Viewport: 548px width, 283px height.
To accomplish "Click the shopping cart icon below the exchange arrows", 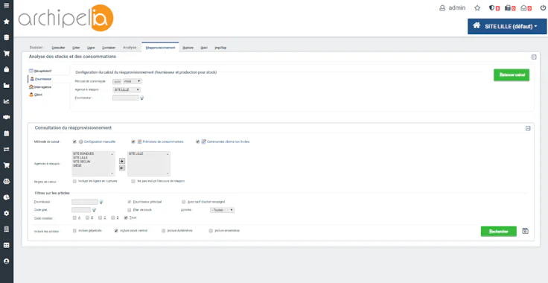I will (6, 165).
